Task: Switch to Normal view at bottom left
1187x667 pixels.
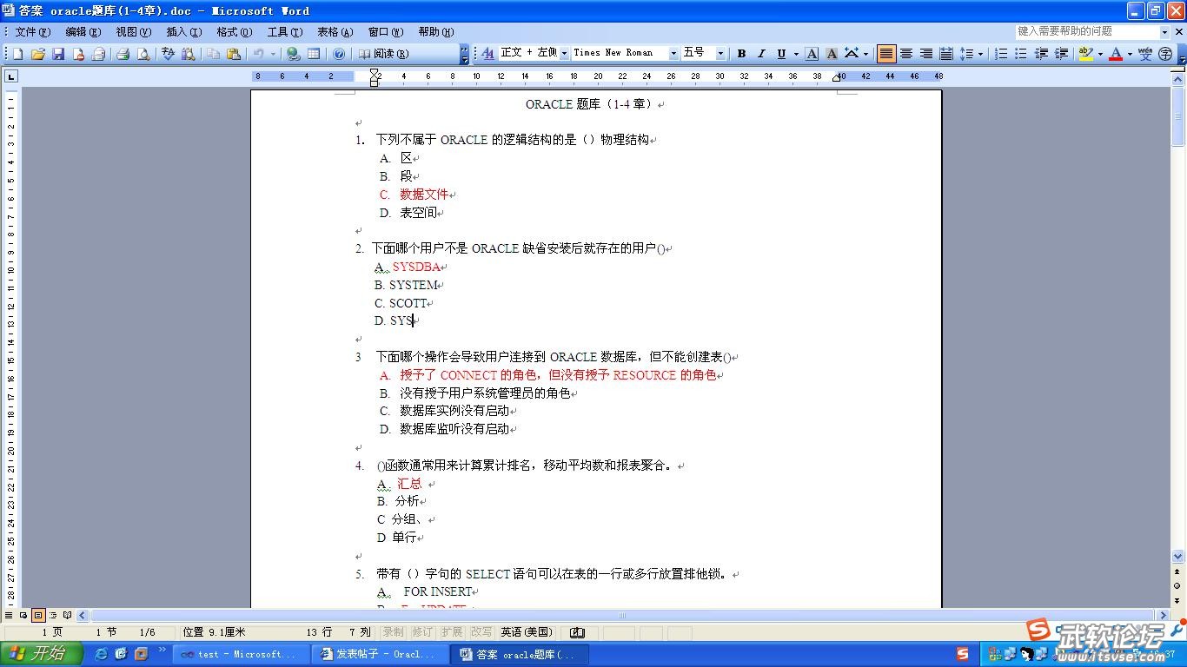Action: click(x=9, y=615)
